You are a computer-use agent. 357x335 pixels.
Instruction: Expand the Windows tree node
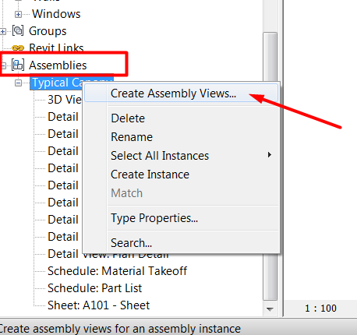[x=18, y=14]
